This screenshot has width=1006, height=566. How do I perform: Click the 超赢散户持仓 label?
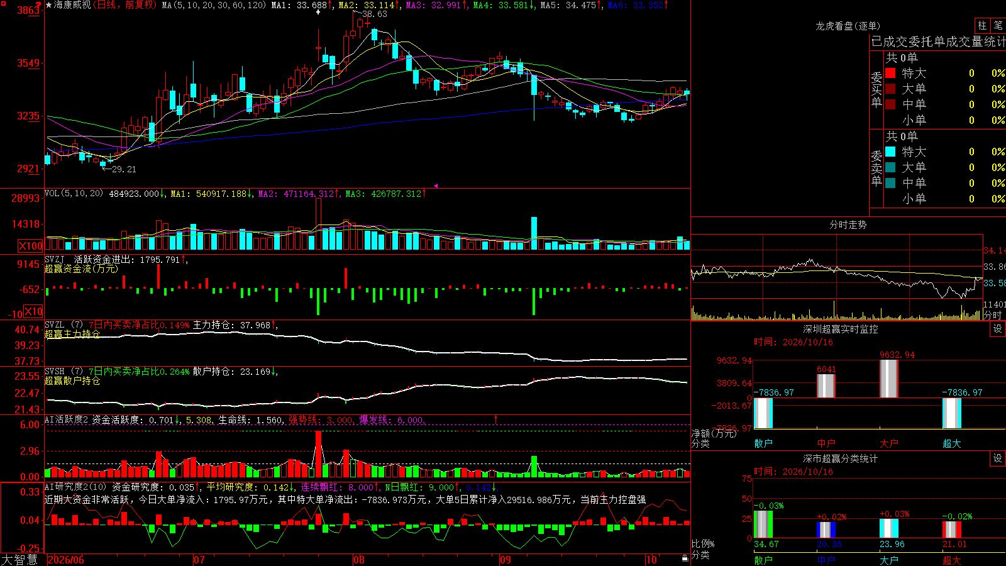[x=72, y=380]
